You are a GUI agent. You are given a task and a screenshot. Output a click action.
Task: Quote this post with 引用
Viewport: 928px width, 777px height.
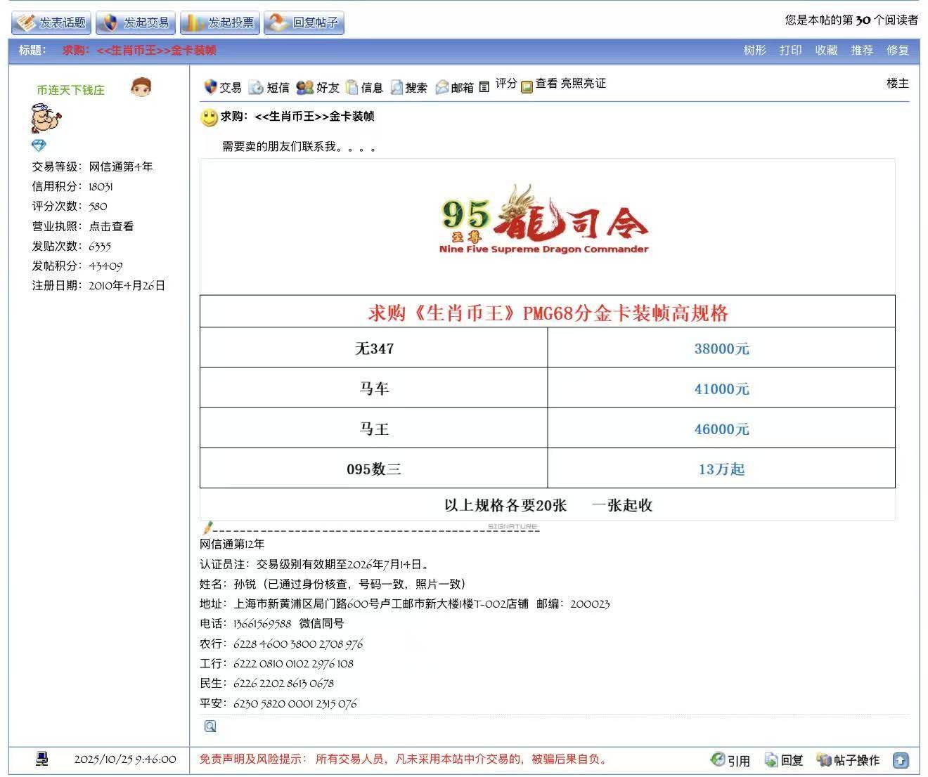[x=730, y=760]
